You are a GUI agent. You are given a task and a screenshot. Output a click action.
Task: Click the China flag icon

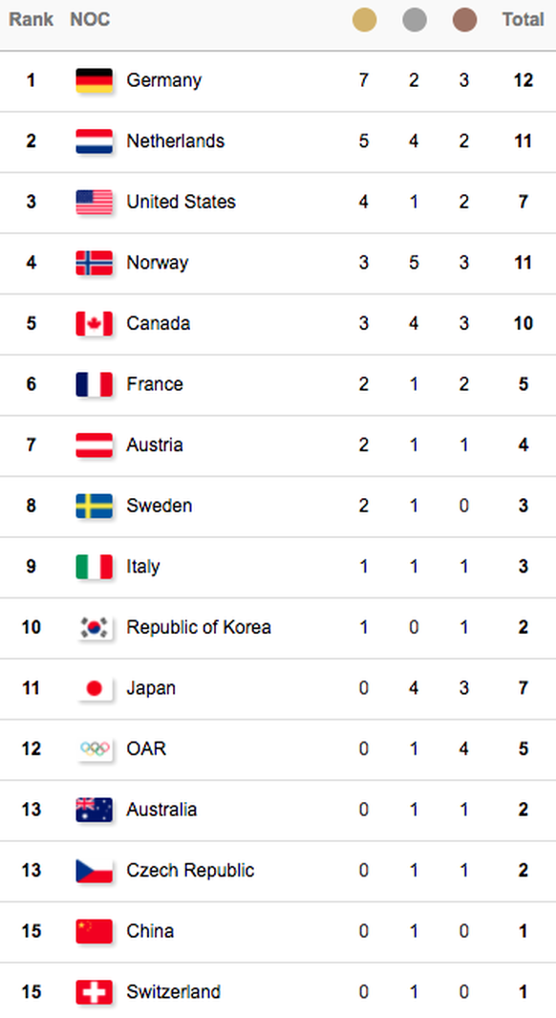tap(94, 931)
